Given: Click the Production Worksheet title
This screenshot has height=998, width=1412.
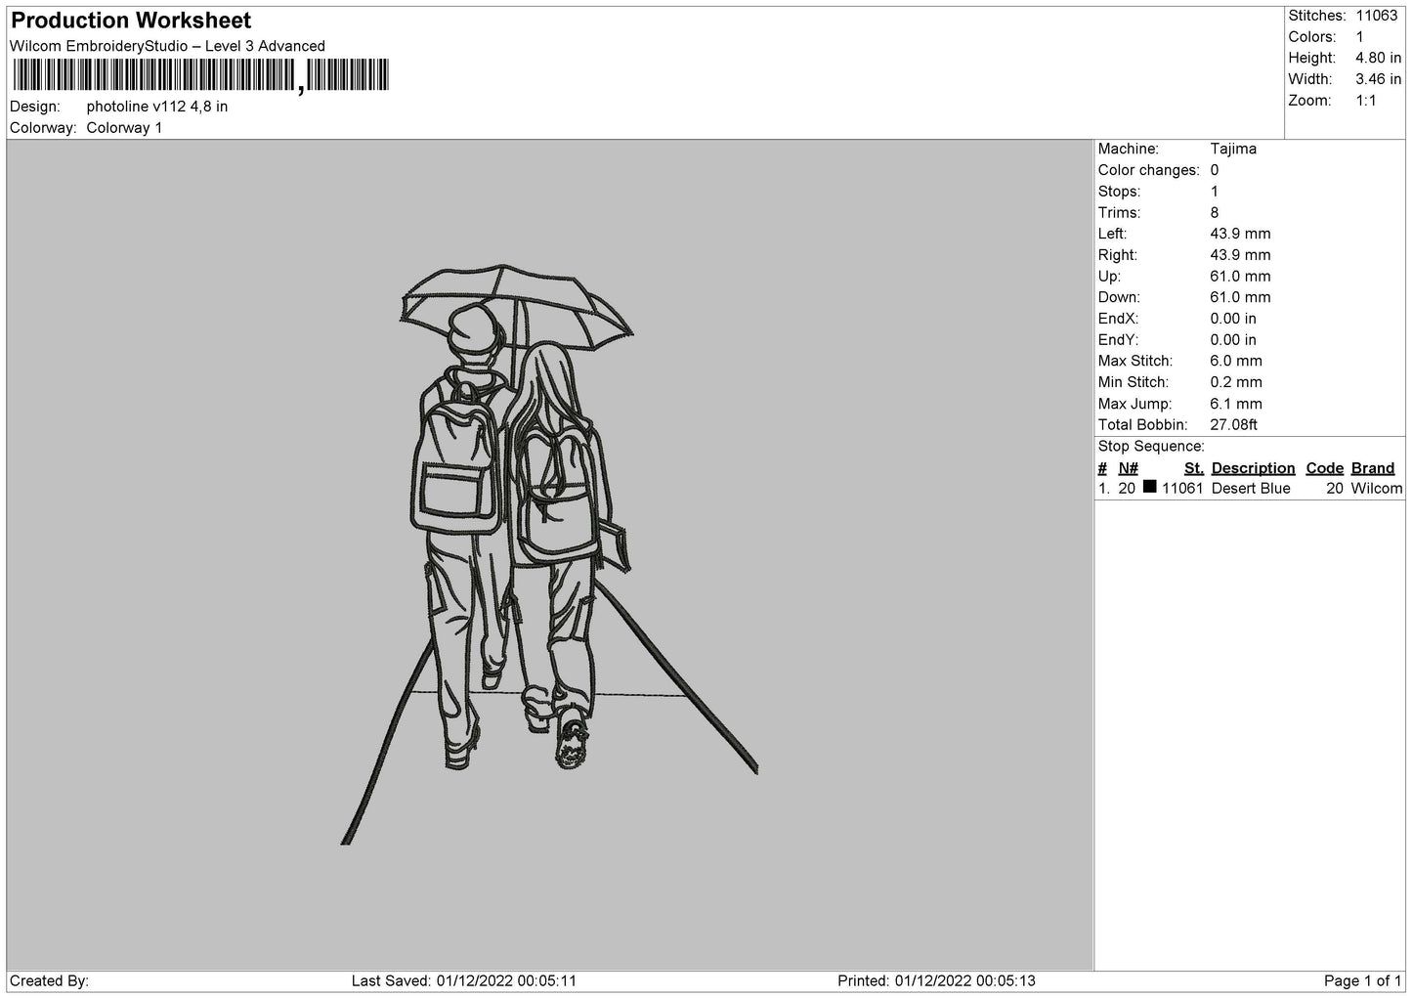Looking at the screenshot, I should 131,21.
